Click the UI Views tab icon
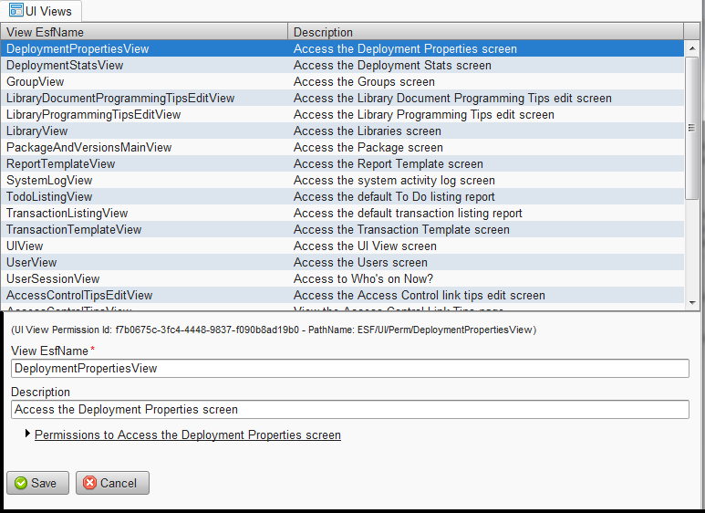Viewport: 705px width, 513px height. pos(16,11)
